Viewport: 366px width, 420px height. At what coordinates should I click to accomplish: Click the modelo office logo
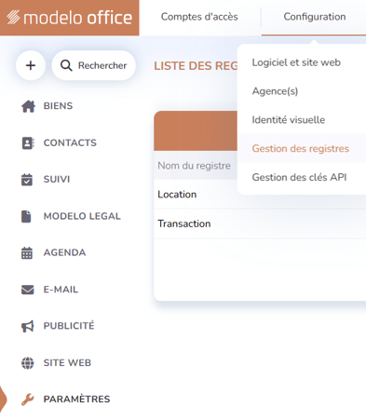click(x=70, y=18)
